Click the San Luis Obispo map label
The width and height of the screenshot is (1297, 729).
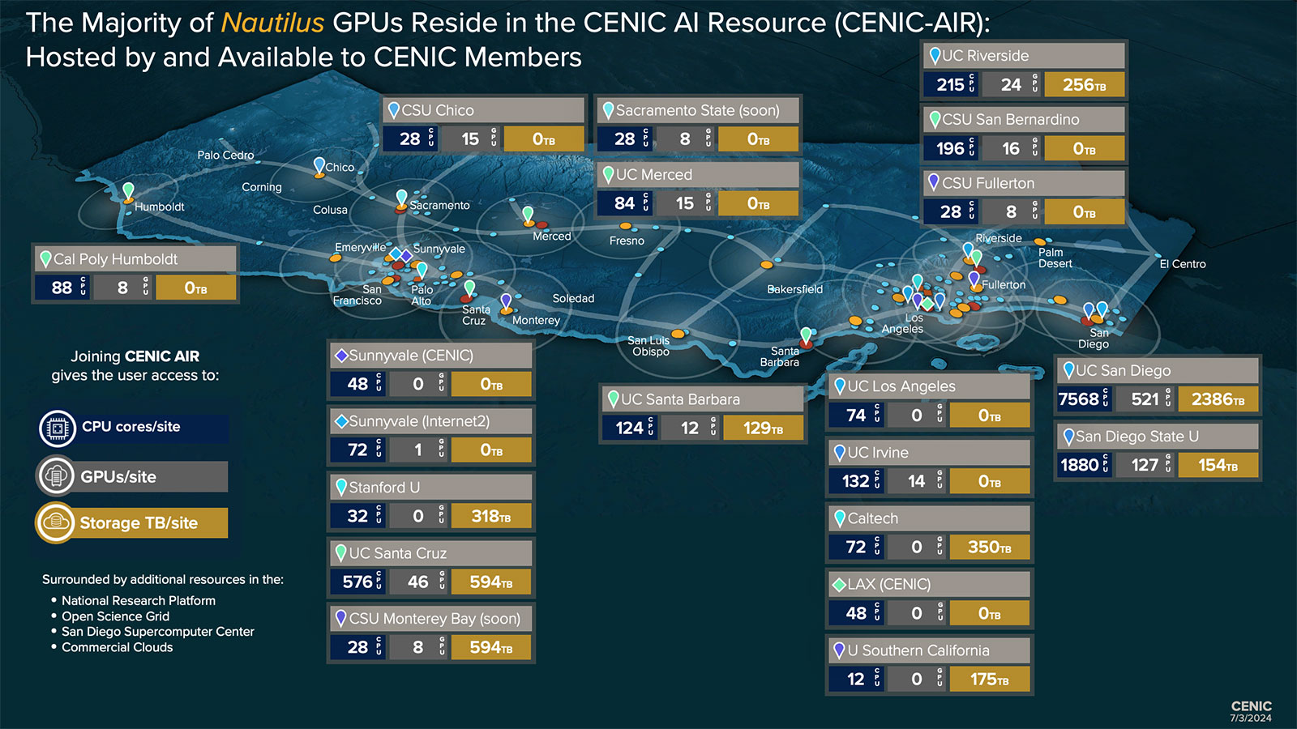coord(649,346)
